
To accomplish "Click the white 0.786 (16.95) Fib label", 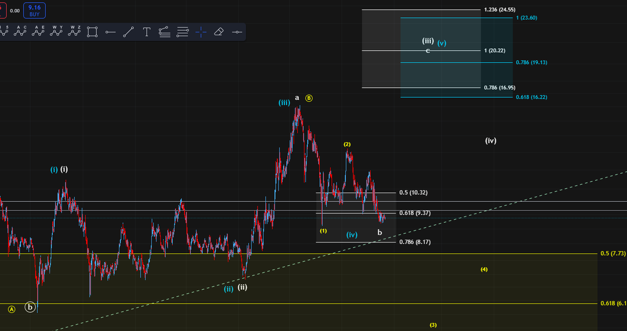I will 500,88.
